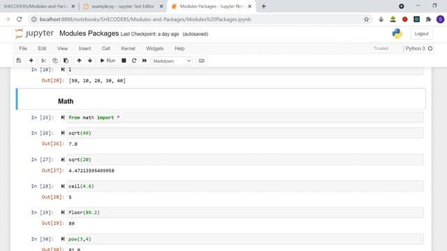Run the selected cell
The width and height of the screenshot is (447, 251).
pos(108,61)
